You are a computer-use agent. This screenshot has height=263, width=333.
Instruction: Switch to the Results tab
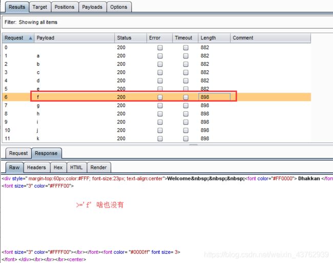17,7
